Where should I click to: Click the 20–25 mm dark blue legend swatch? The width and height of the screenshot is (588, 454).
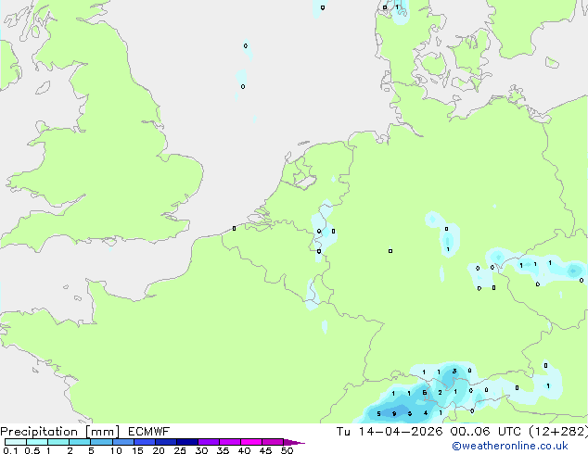click(165, 442)
